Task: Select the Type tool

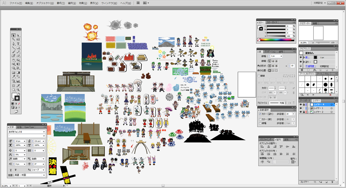Action: click(18, 44)
